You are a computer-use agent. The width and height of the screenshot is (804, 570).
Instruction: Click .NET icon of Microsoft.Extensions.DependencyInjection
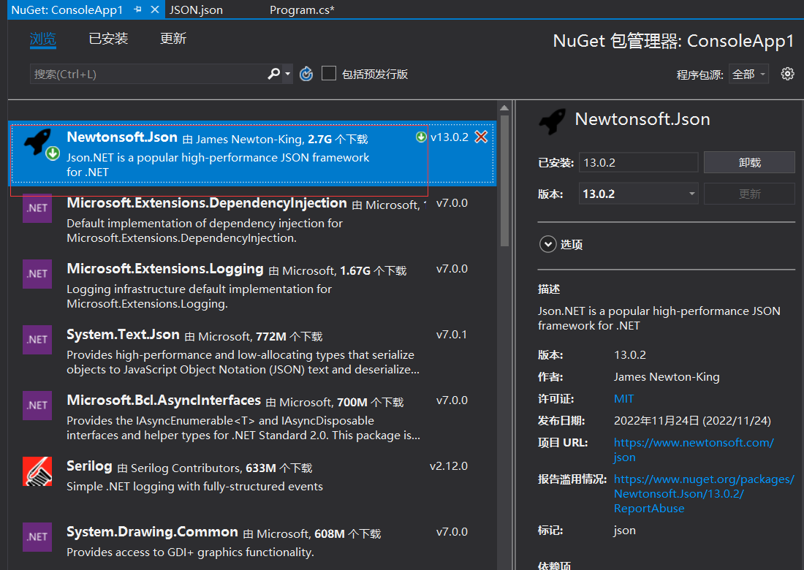[37, 208]
